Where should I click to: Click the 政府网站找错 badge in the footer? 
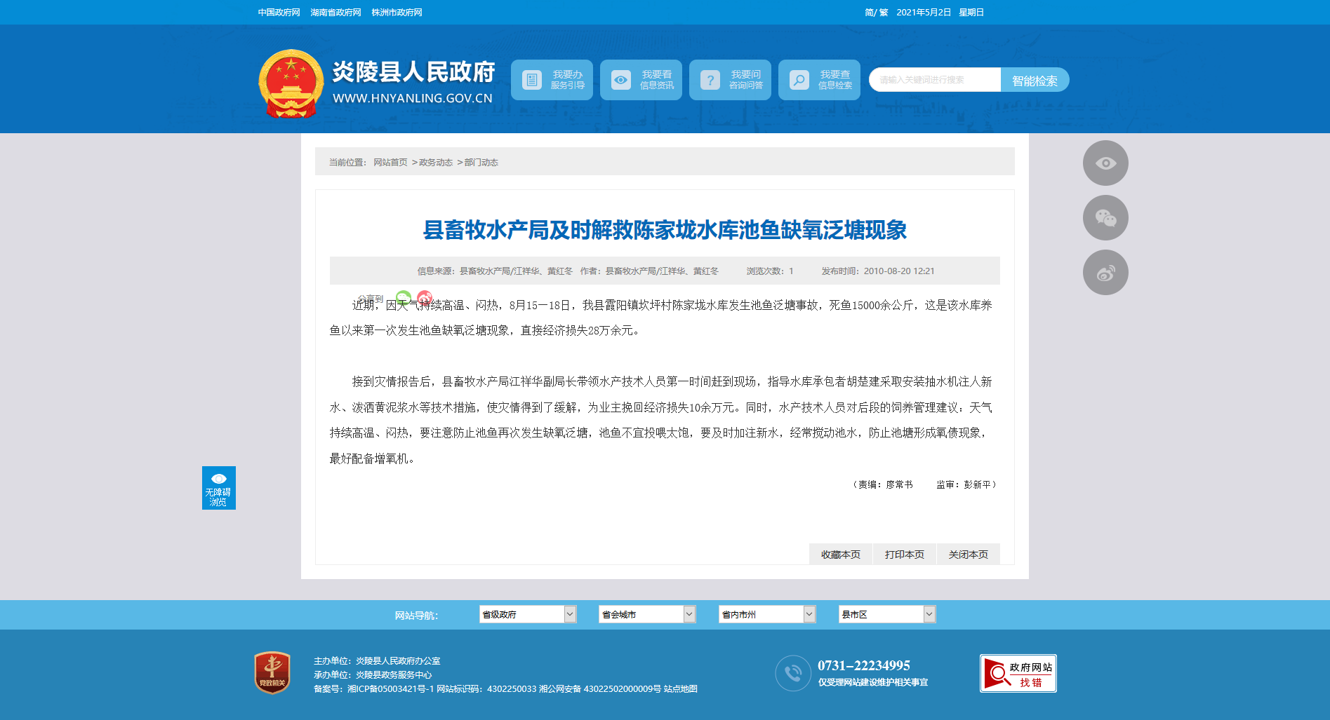1018,673
